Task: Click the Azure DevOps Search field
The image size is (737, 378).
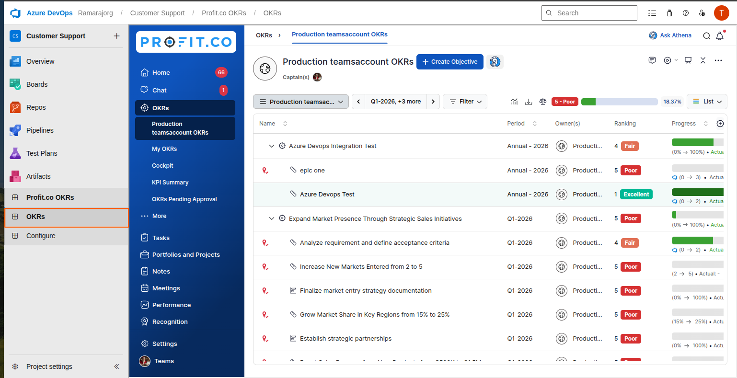Action: click(589, 13)
